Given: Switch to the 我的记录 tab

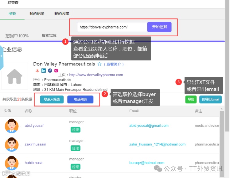Looking at the screenshot, I should [37, 14].
